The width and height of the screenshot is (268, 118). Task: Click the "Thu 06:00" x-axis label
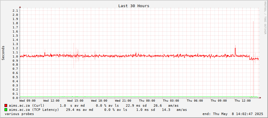(x=195, y=101)
